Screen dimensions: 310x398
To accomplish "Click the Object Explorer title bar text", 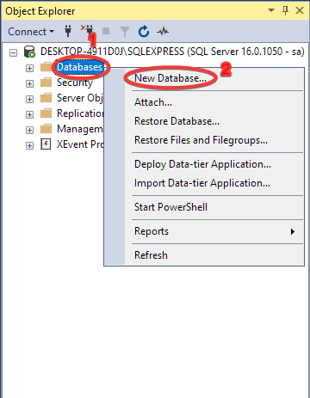I will tap(40, 11).
